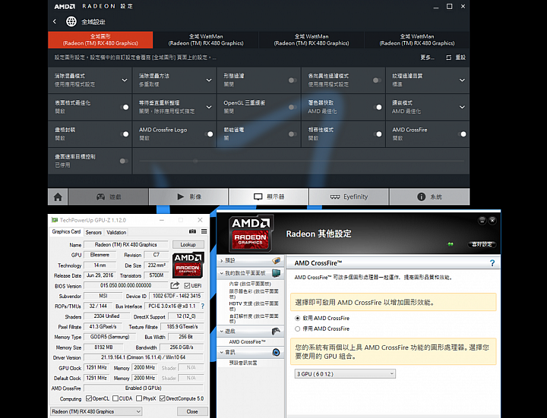This screenshot has height=418, width=547.
Task: Check the UEFI checkbox in GPU-Z
Action: click(187, 286)
